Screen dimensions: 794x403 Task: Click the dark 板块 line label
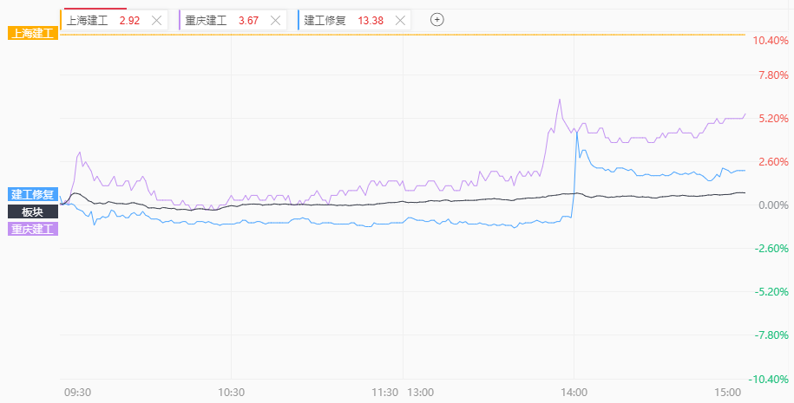[x=33, y=211]
